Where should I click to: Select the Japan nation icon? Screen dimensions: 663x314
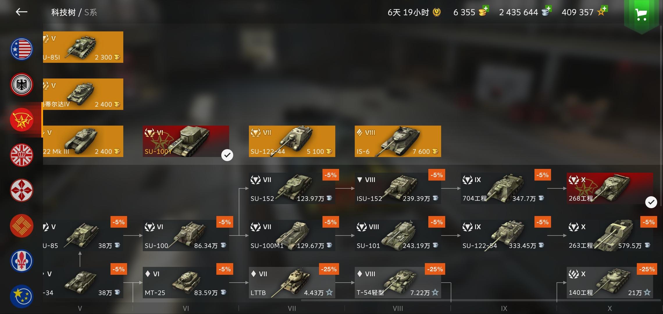click(22, 190)
